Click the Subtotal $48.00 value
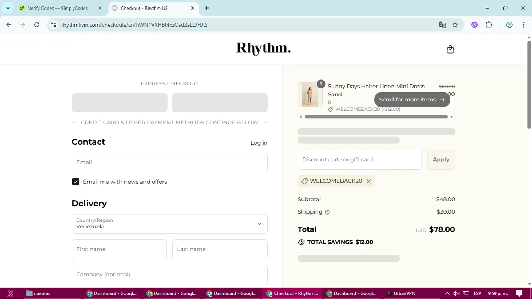 click(x=445, y=199)
